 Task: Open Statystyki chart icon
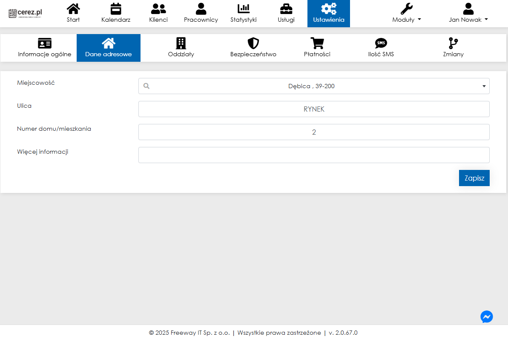click(x=244, y=9)
